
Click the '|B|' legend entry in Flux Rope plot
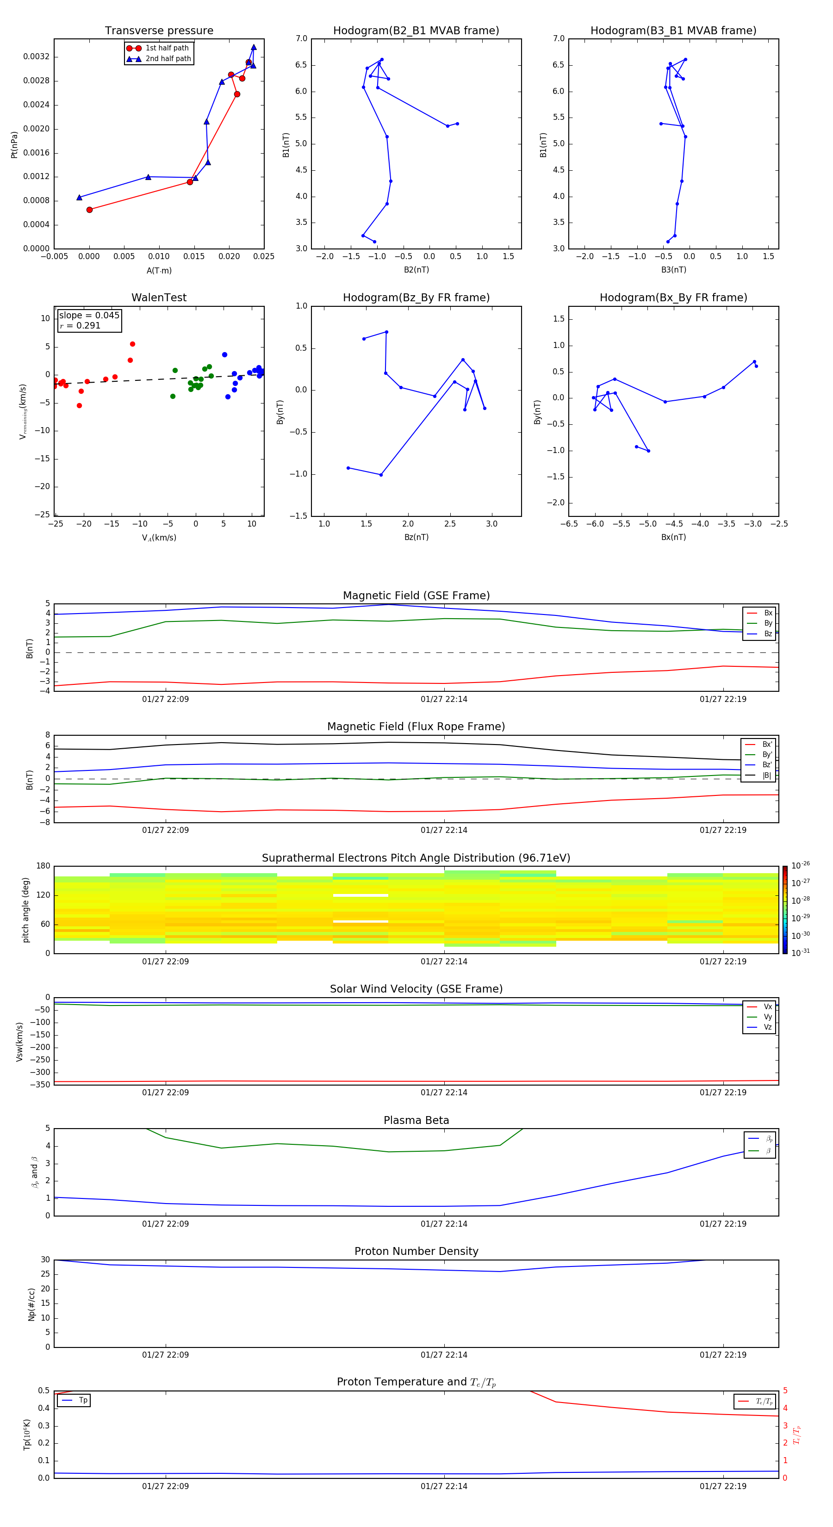758,776
